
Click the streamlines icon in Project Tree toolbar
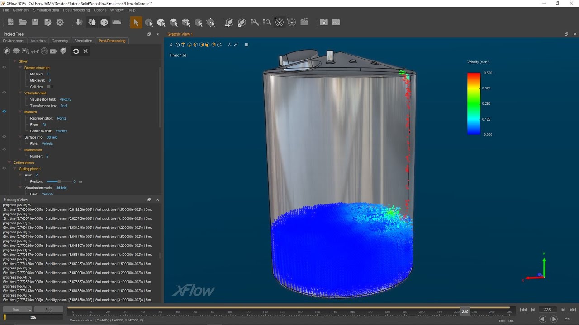pos(25,51)
